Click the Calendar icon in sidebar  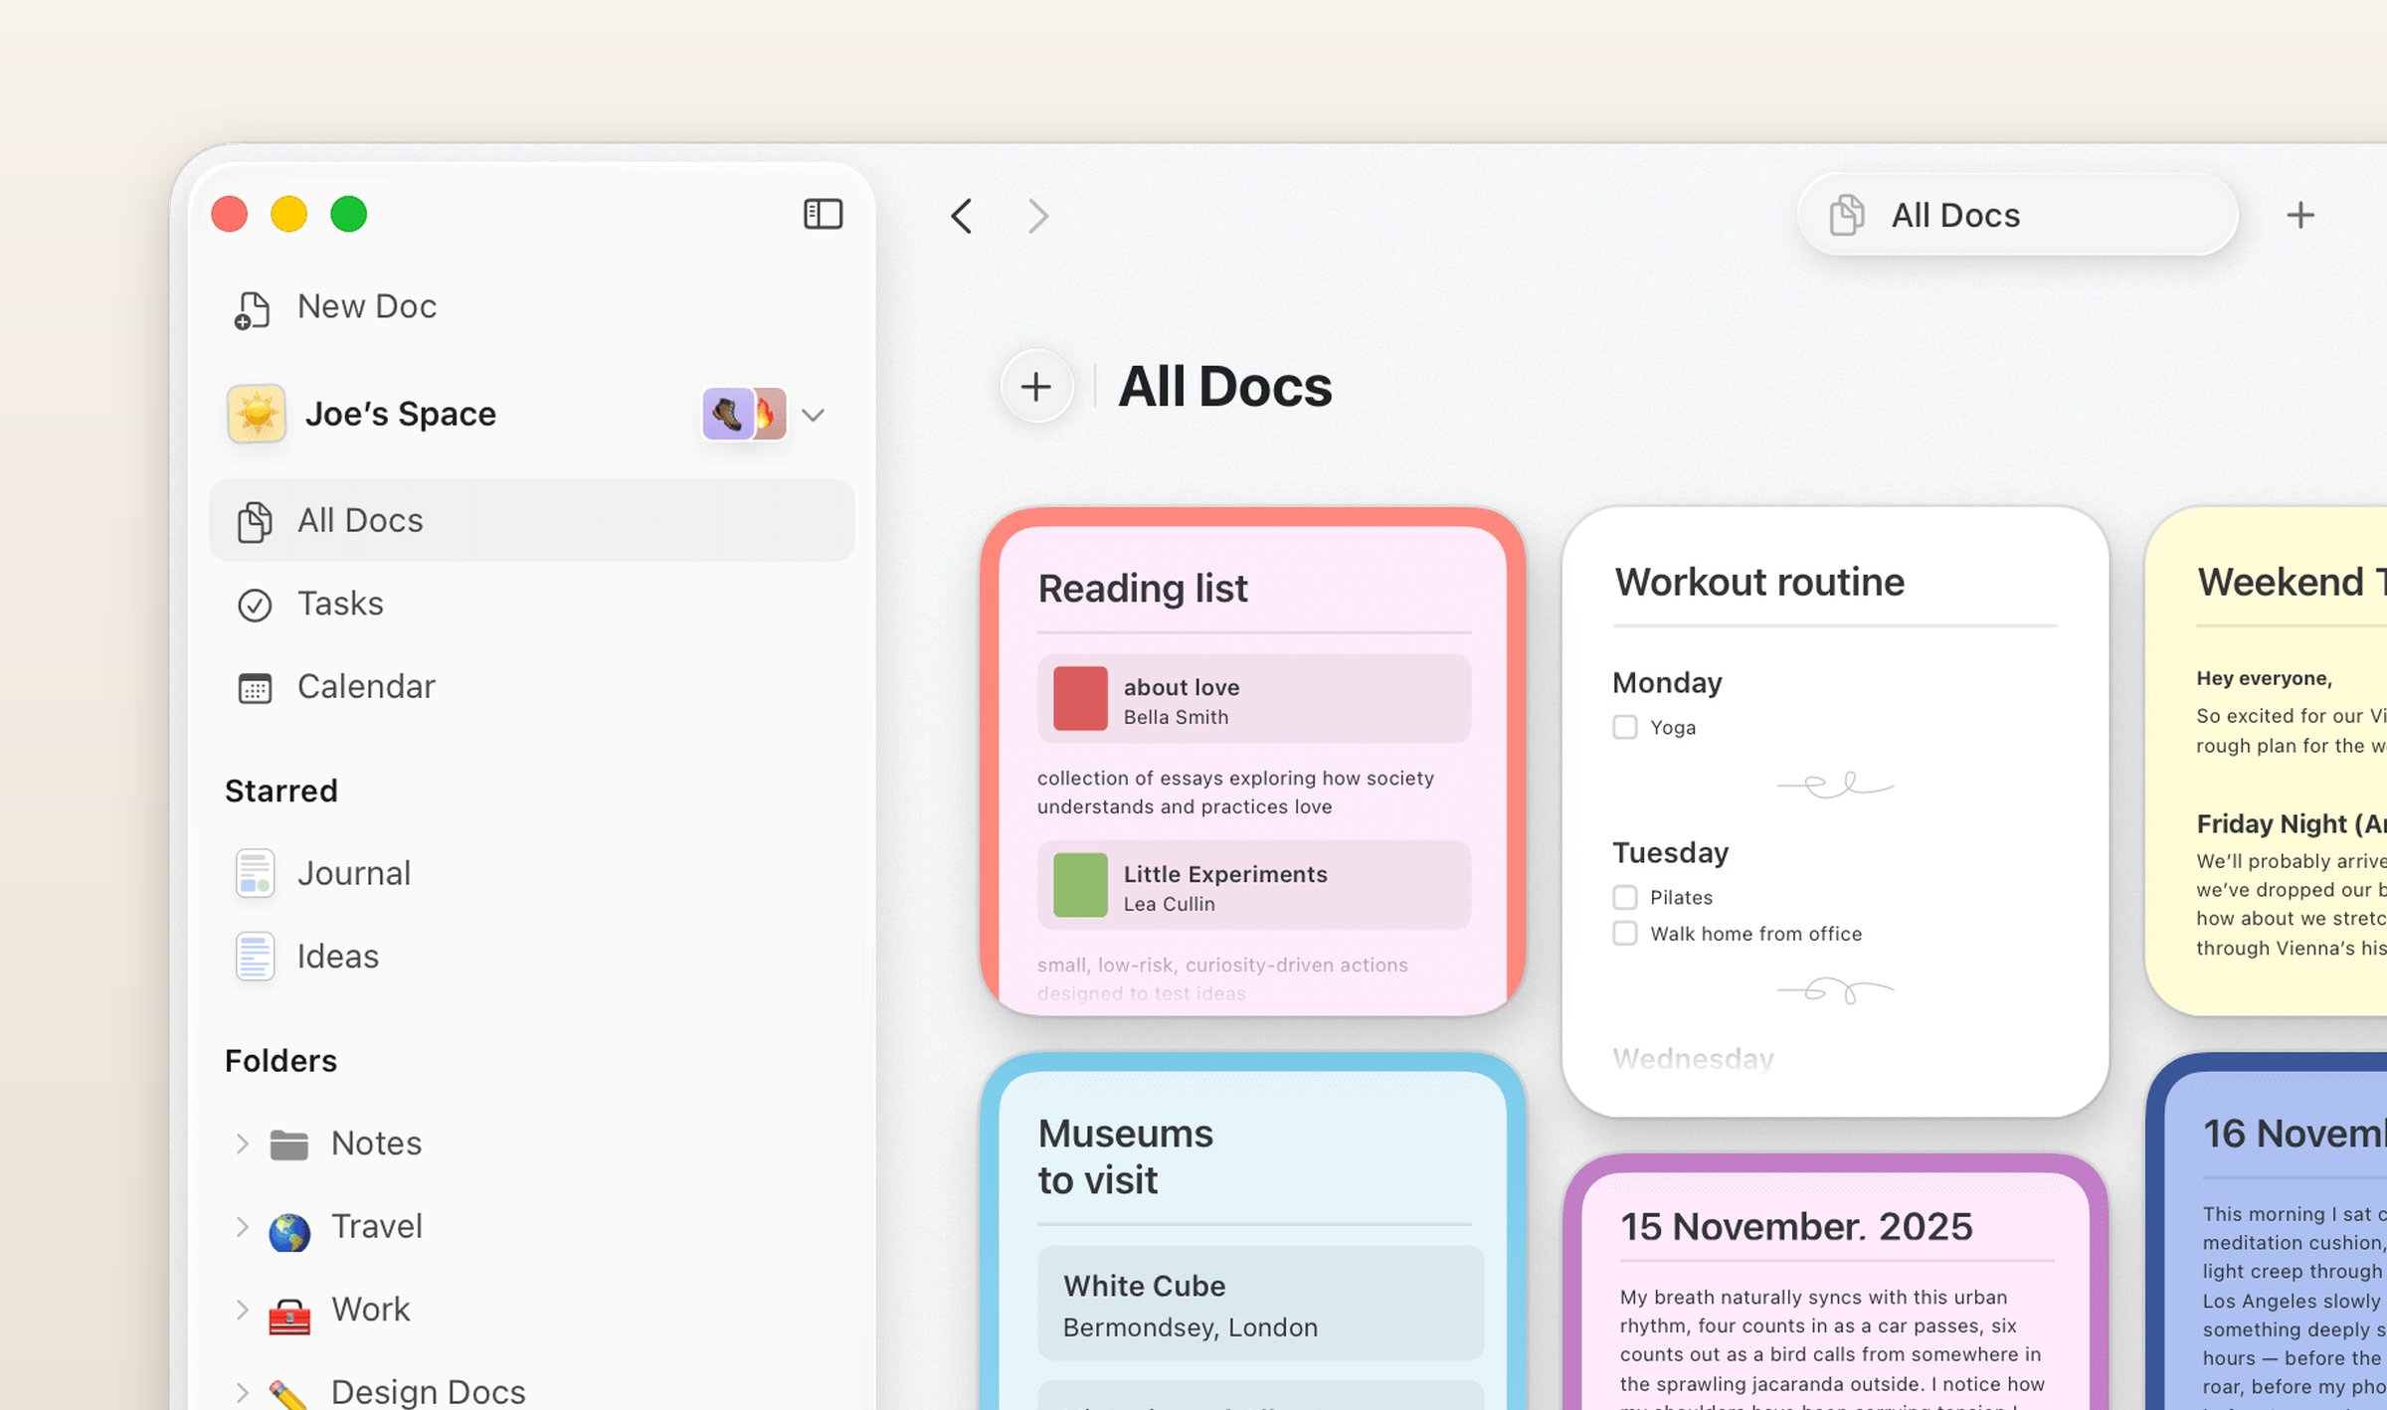255,687
